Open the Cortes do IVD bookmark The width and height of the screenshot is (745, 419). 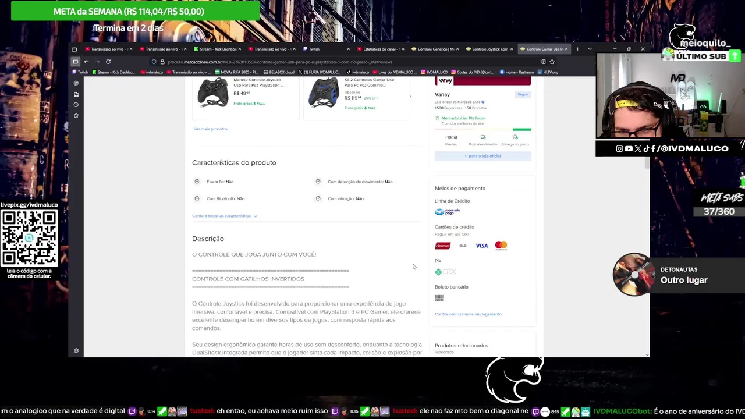pyautogui.click(x=473, y=72)
